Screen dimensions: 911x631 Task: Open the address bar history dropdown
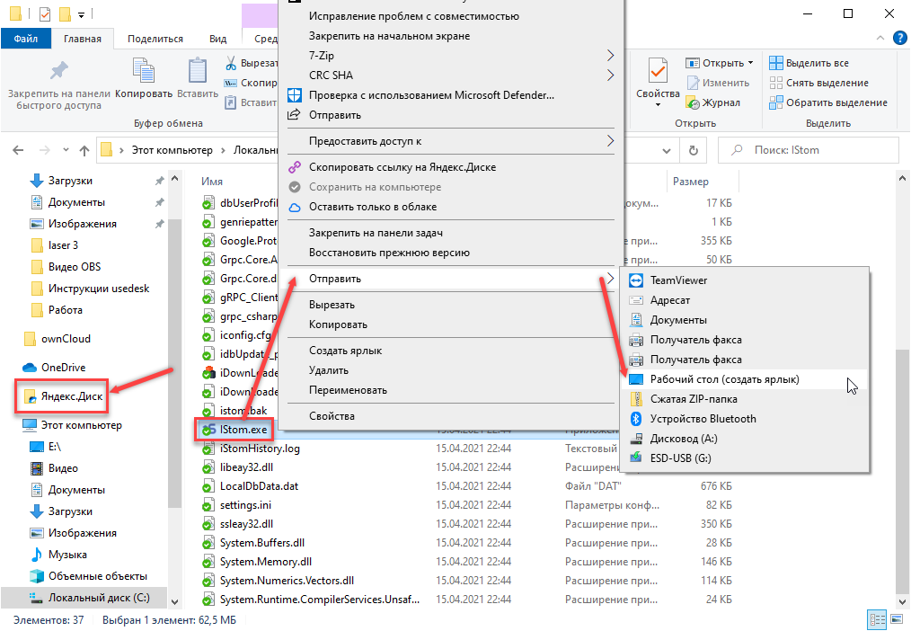click(666, 150)
